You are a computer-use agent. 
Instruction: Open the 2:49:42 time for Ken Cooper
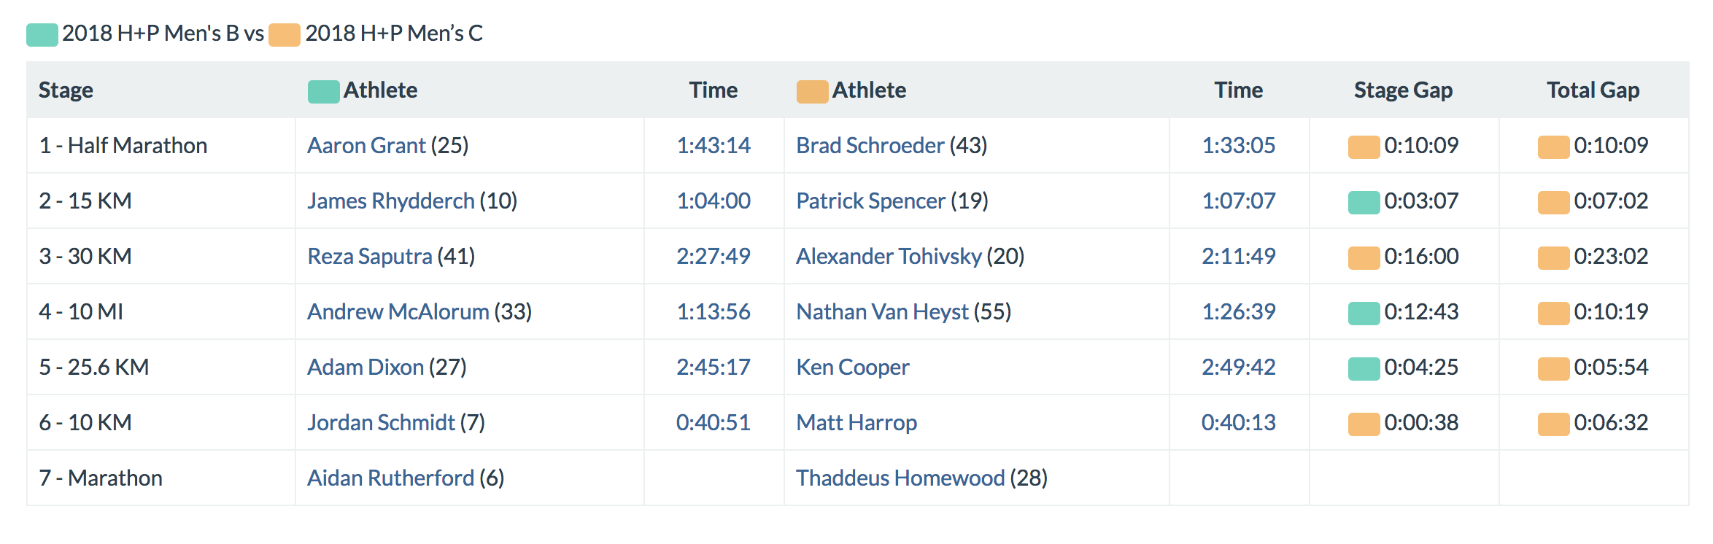click(x=1238, y=368)
